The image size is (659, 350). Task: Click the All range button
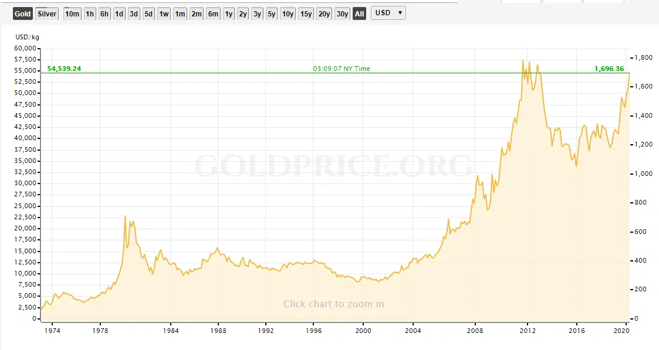(x=359, y=13)
